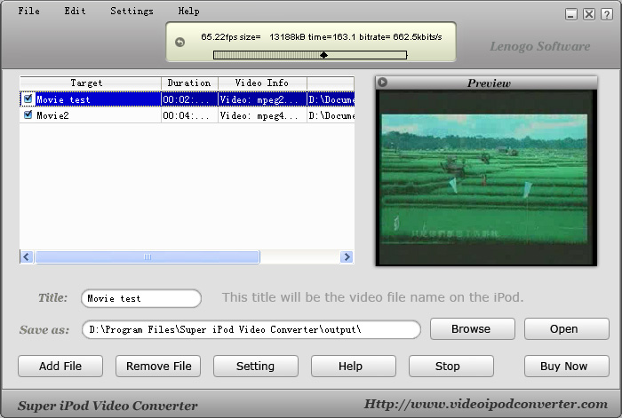Click into the Title text field
Image resolution: width=622 pixels, height=418 pixels.
140,298
